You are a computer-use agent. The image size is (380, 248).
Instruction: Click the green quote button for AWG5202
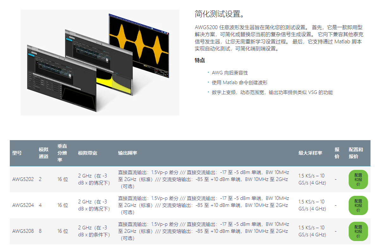coord(358,180)
